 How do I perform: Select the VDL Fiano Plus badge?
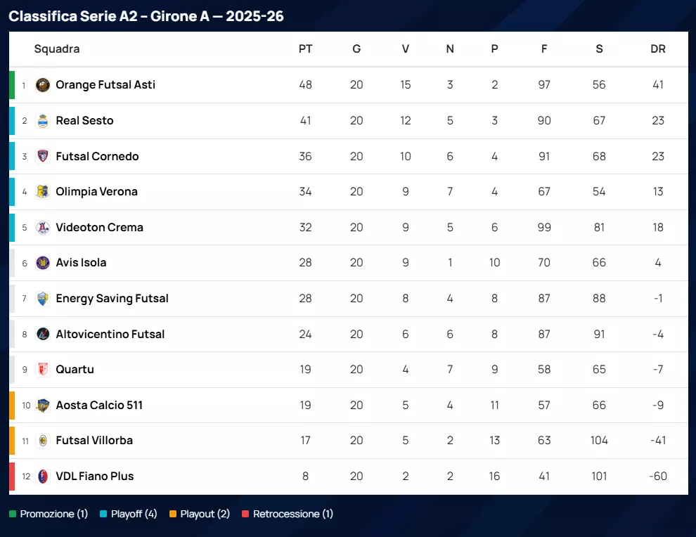coord(43,476)
